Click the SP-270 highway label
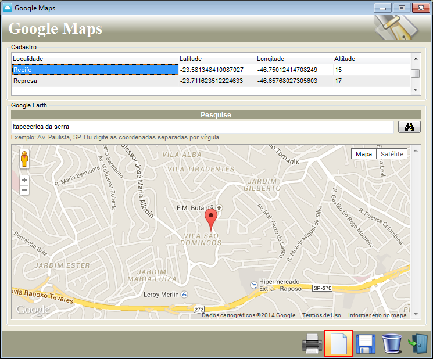Screen dimensions: 433x359 point(322,288)
